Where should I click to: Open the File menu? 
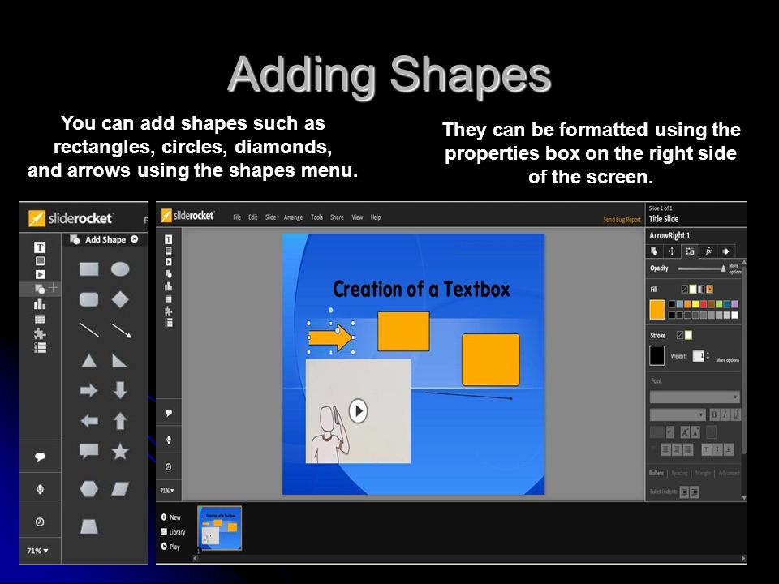coord(237,217)
